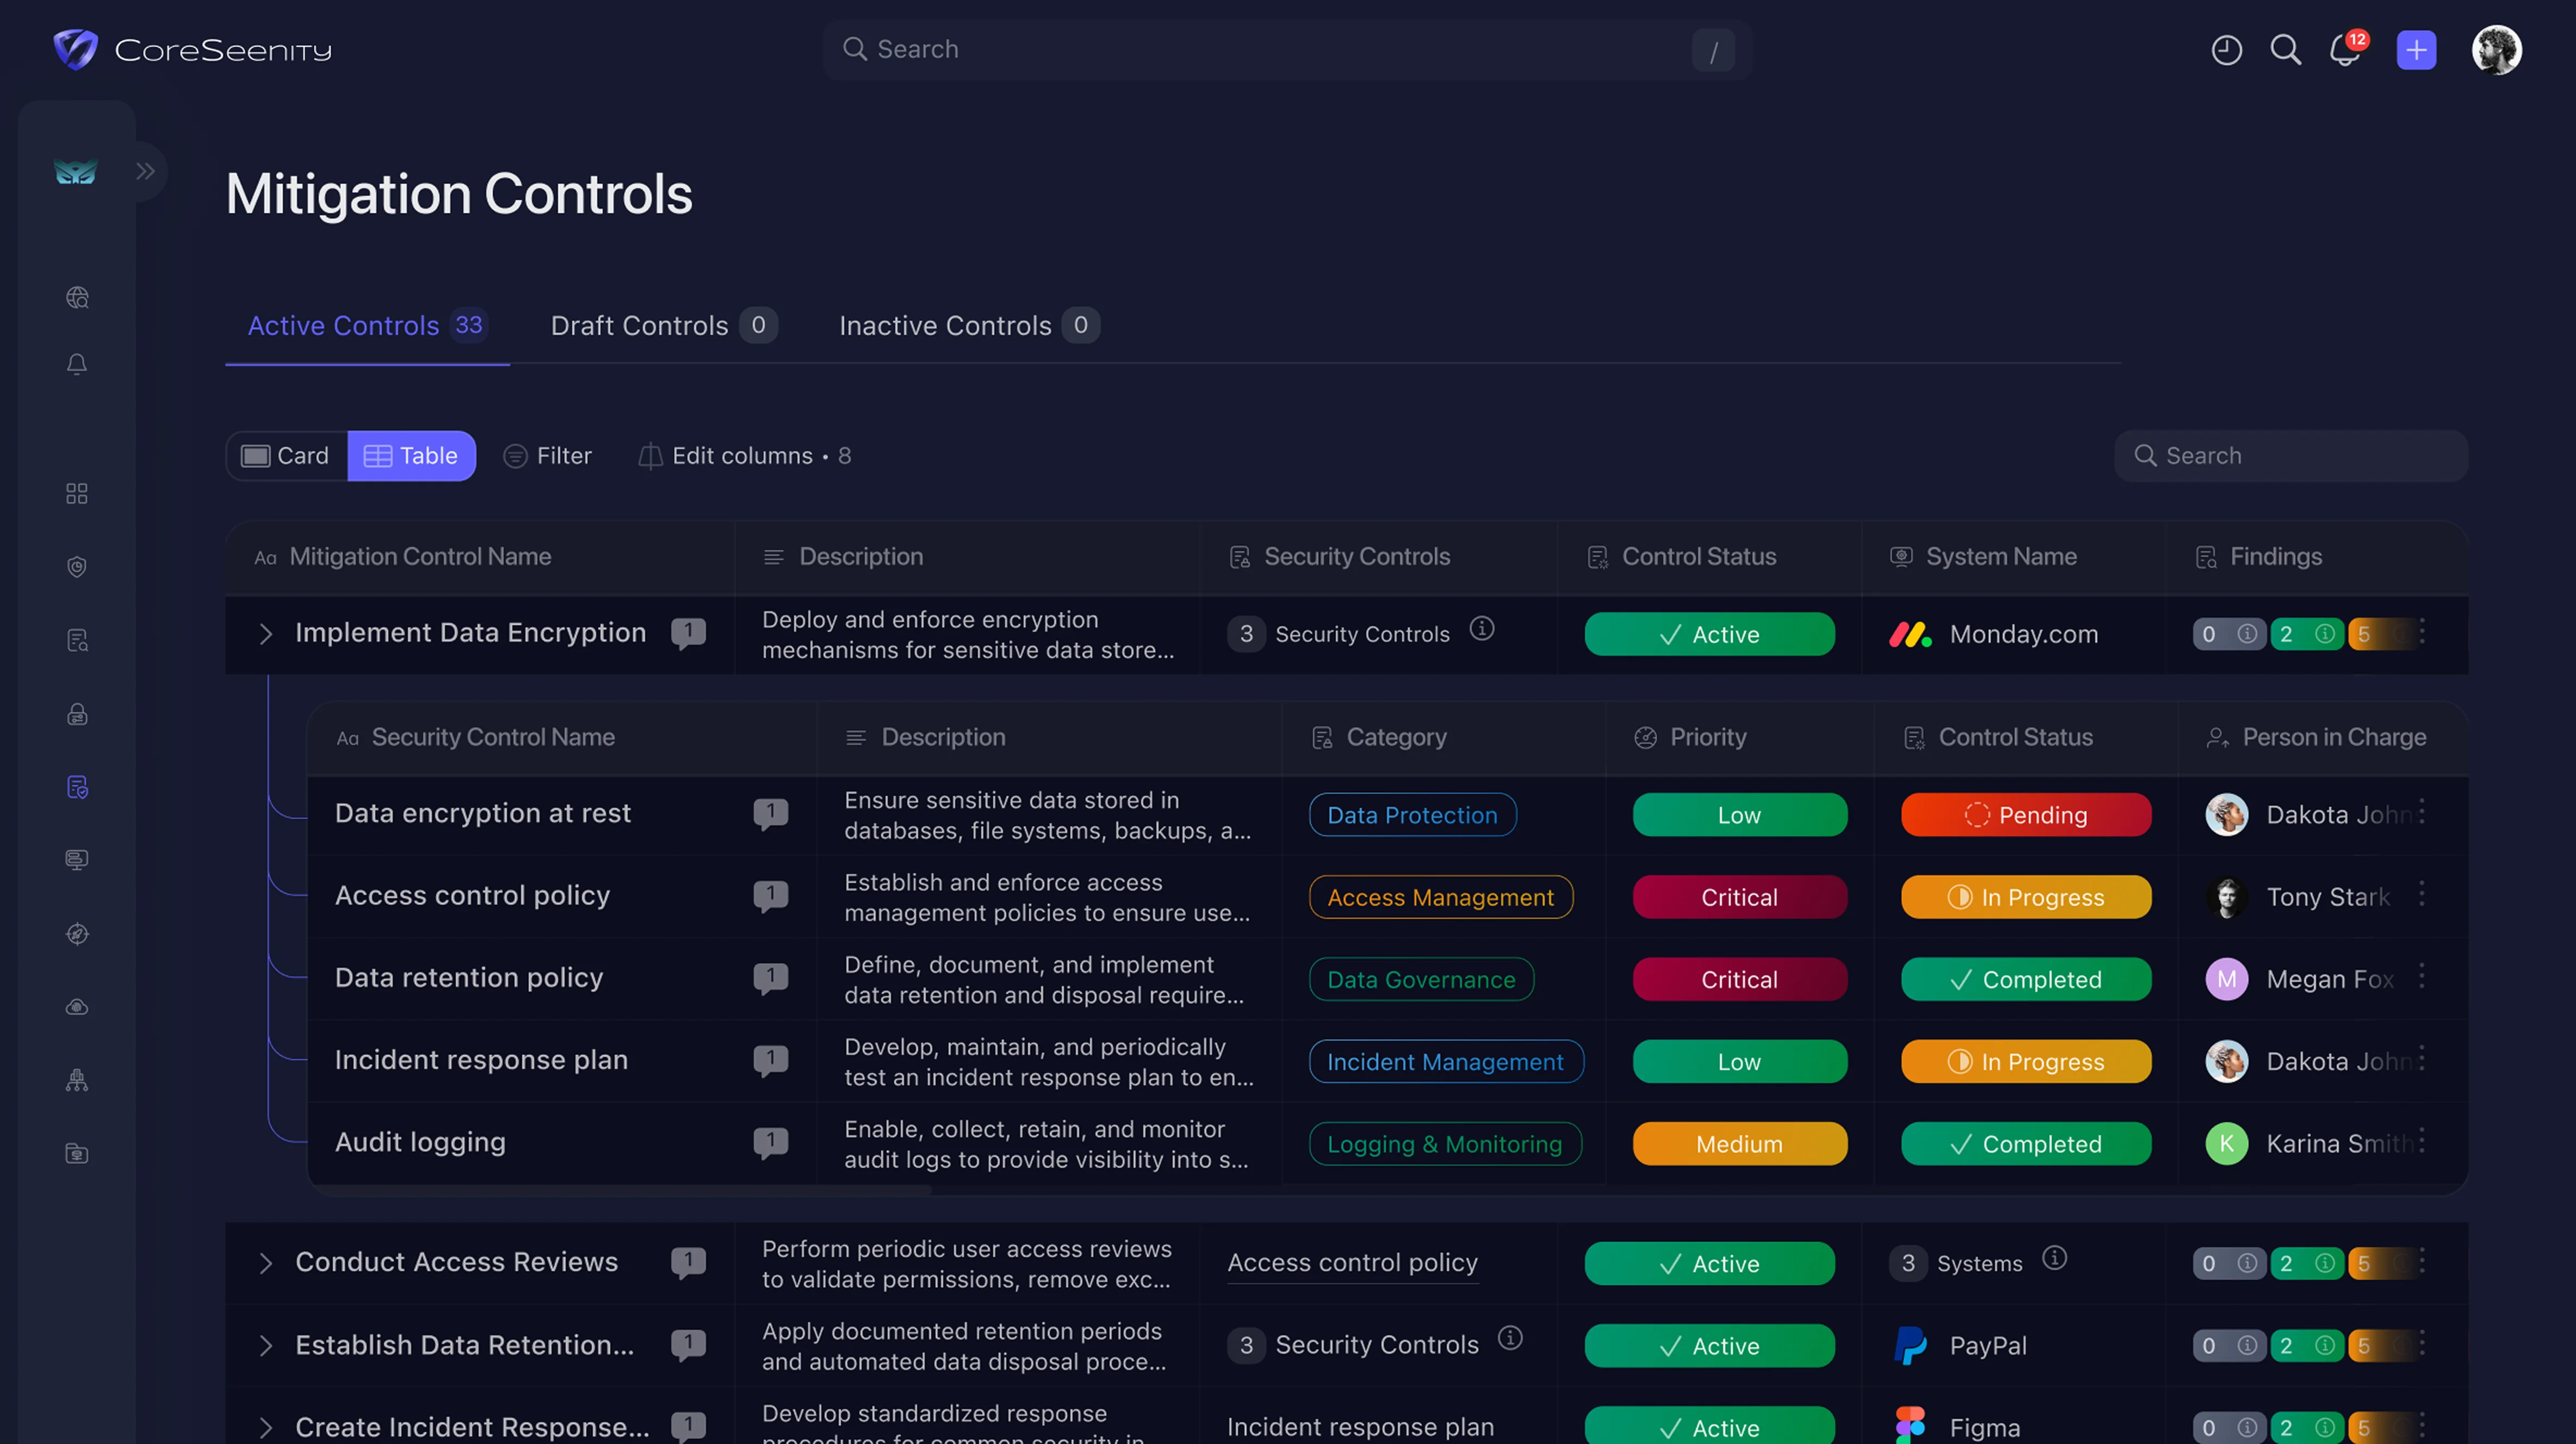Select the Inactive Controls tab

click(x=969, y=326)
